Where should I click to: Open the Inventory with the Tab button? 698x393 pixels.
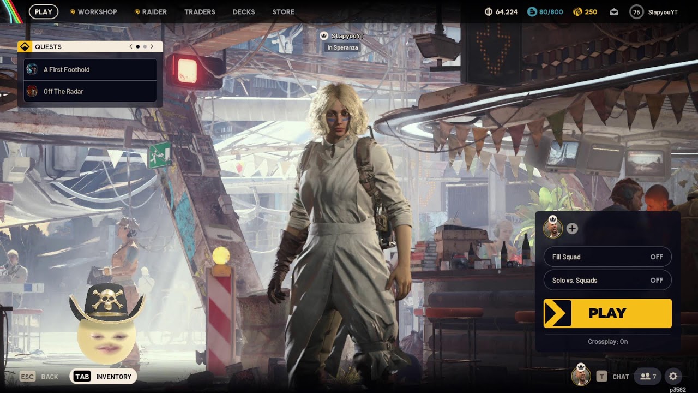point(103,377)
